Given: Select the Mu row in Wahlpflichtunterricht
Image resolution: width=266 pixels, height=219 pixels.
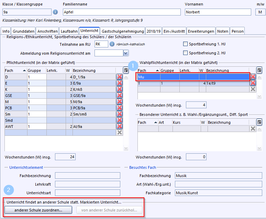Looking at the screenshot, I should coord(193,77).
